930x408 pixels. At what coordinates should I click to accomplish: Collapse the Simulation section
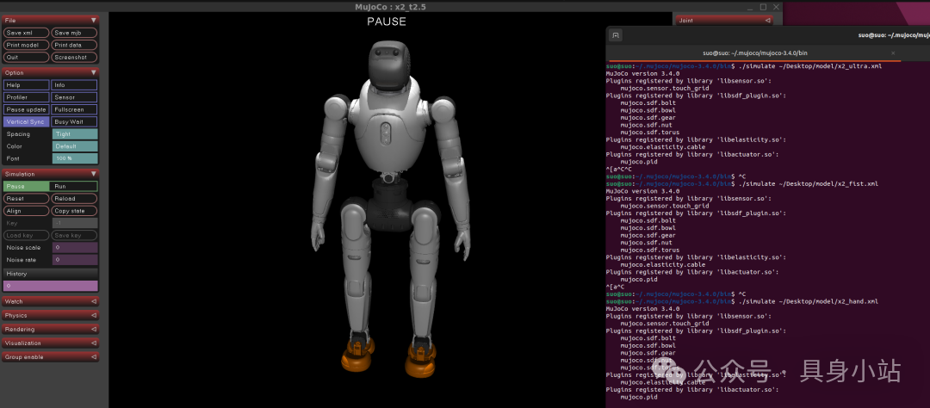pos(51,174)
